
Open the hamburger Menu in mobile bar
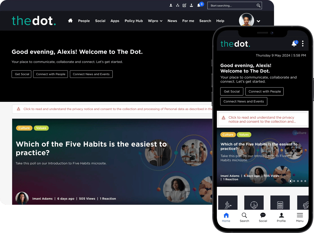[300, 215]
